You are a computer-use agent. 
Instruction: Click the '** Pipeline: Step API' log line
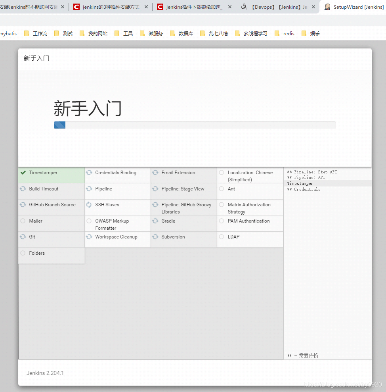[312, 172]
